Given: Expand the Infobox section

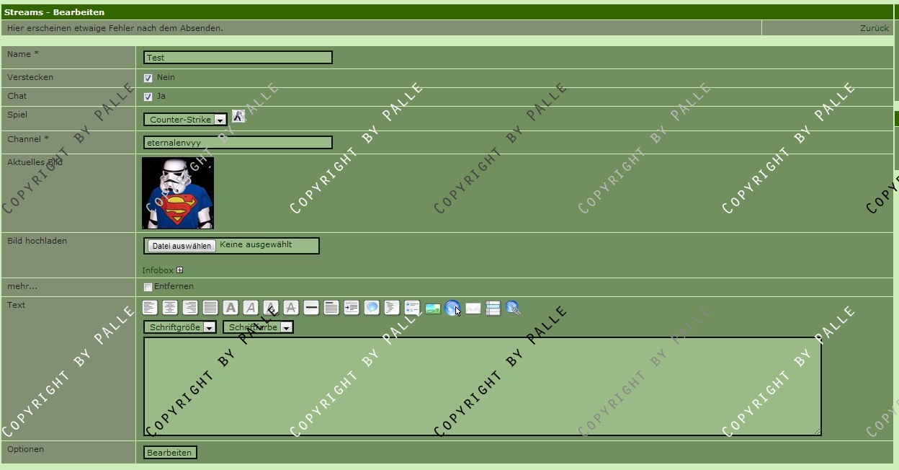Looking at the screenshot, I should pyautogui.click(x=179, y=270).
